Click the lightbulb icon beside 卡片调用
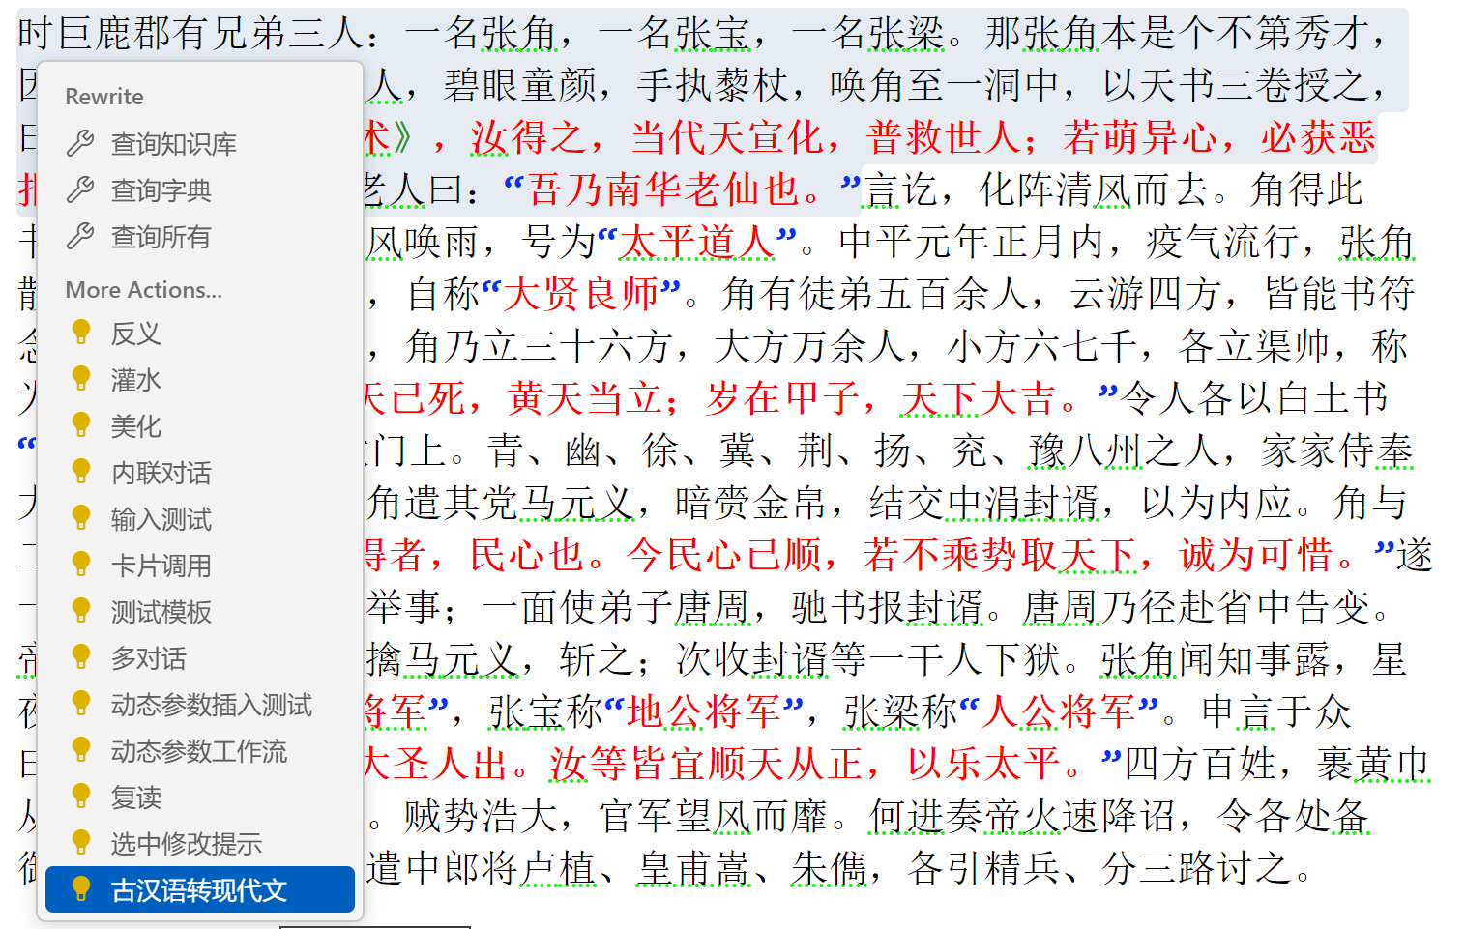1465x929 pixels. pyautogui.click(x=81, y=565)
